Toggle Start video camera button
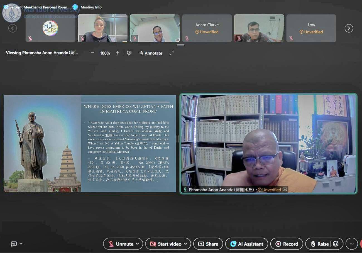 166,244
